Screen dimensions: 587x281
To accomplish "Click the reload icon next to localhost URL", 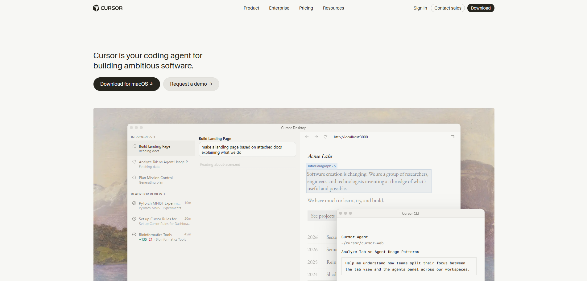I will pyautogui.click(x=325, y=137).
